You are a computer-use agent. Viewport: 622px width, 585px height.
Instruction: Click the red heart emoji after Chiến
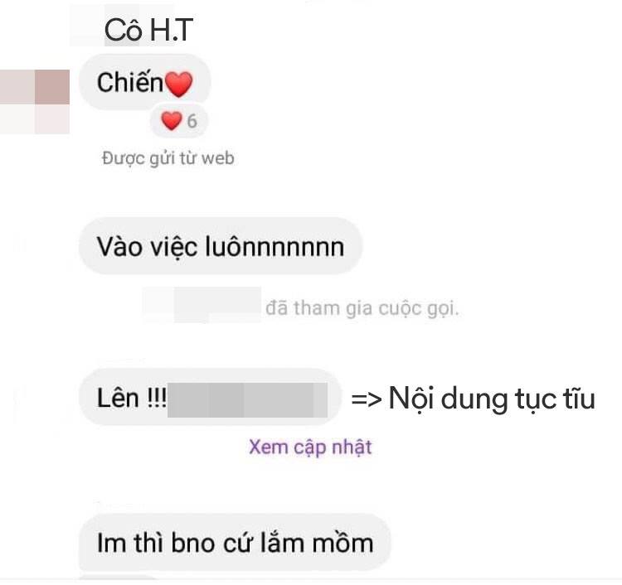point(178,84)
